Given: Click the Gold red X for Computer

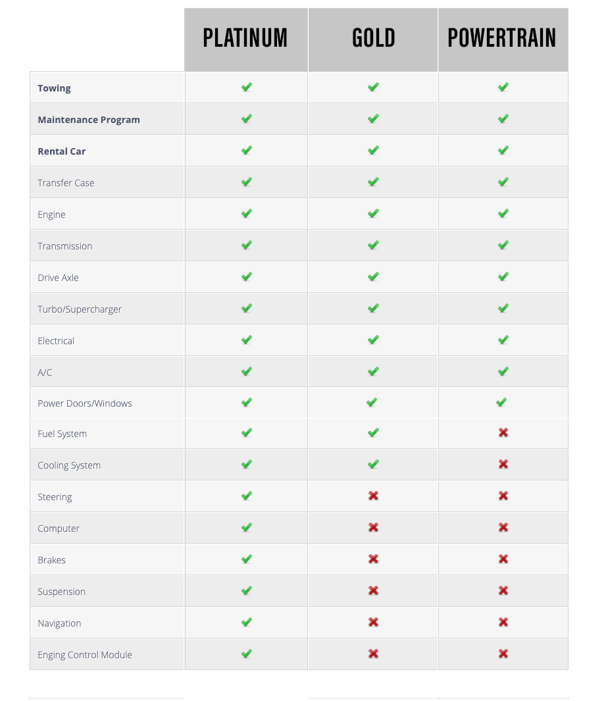Looking at the screenshot, I should click(373, 527).
